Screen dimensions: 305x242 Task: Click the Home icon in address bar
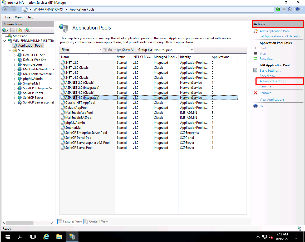tap(290, 9)
